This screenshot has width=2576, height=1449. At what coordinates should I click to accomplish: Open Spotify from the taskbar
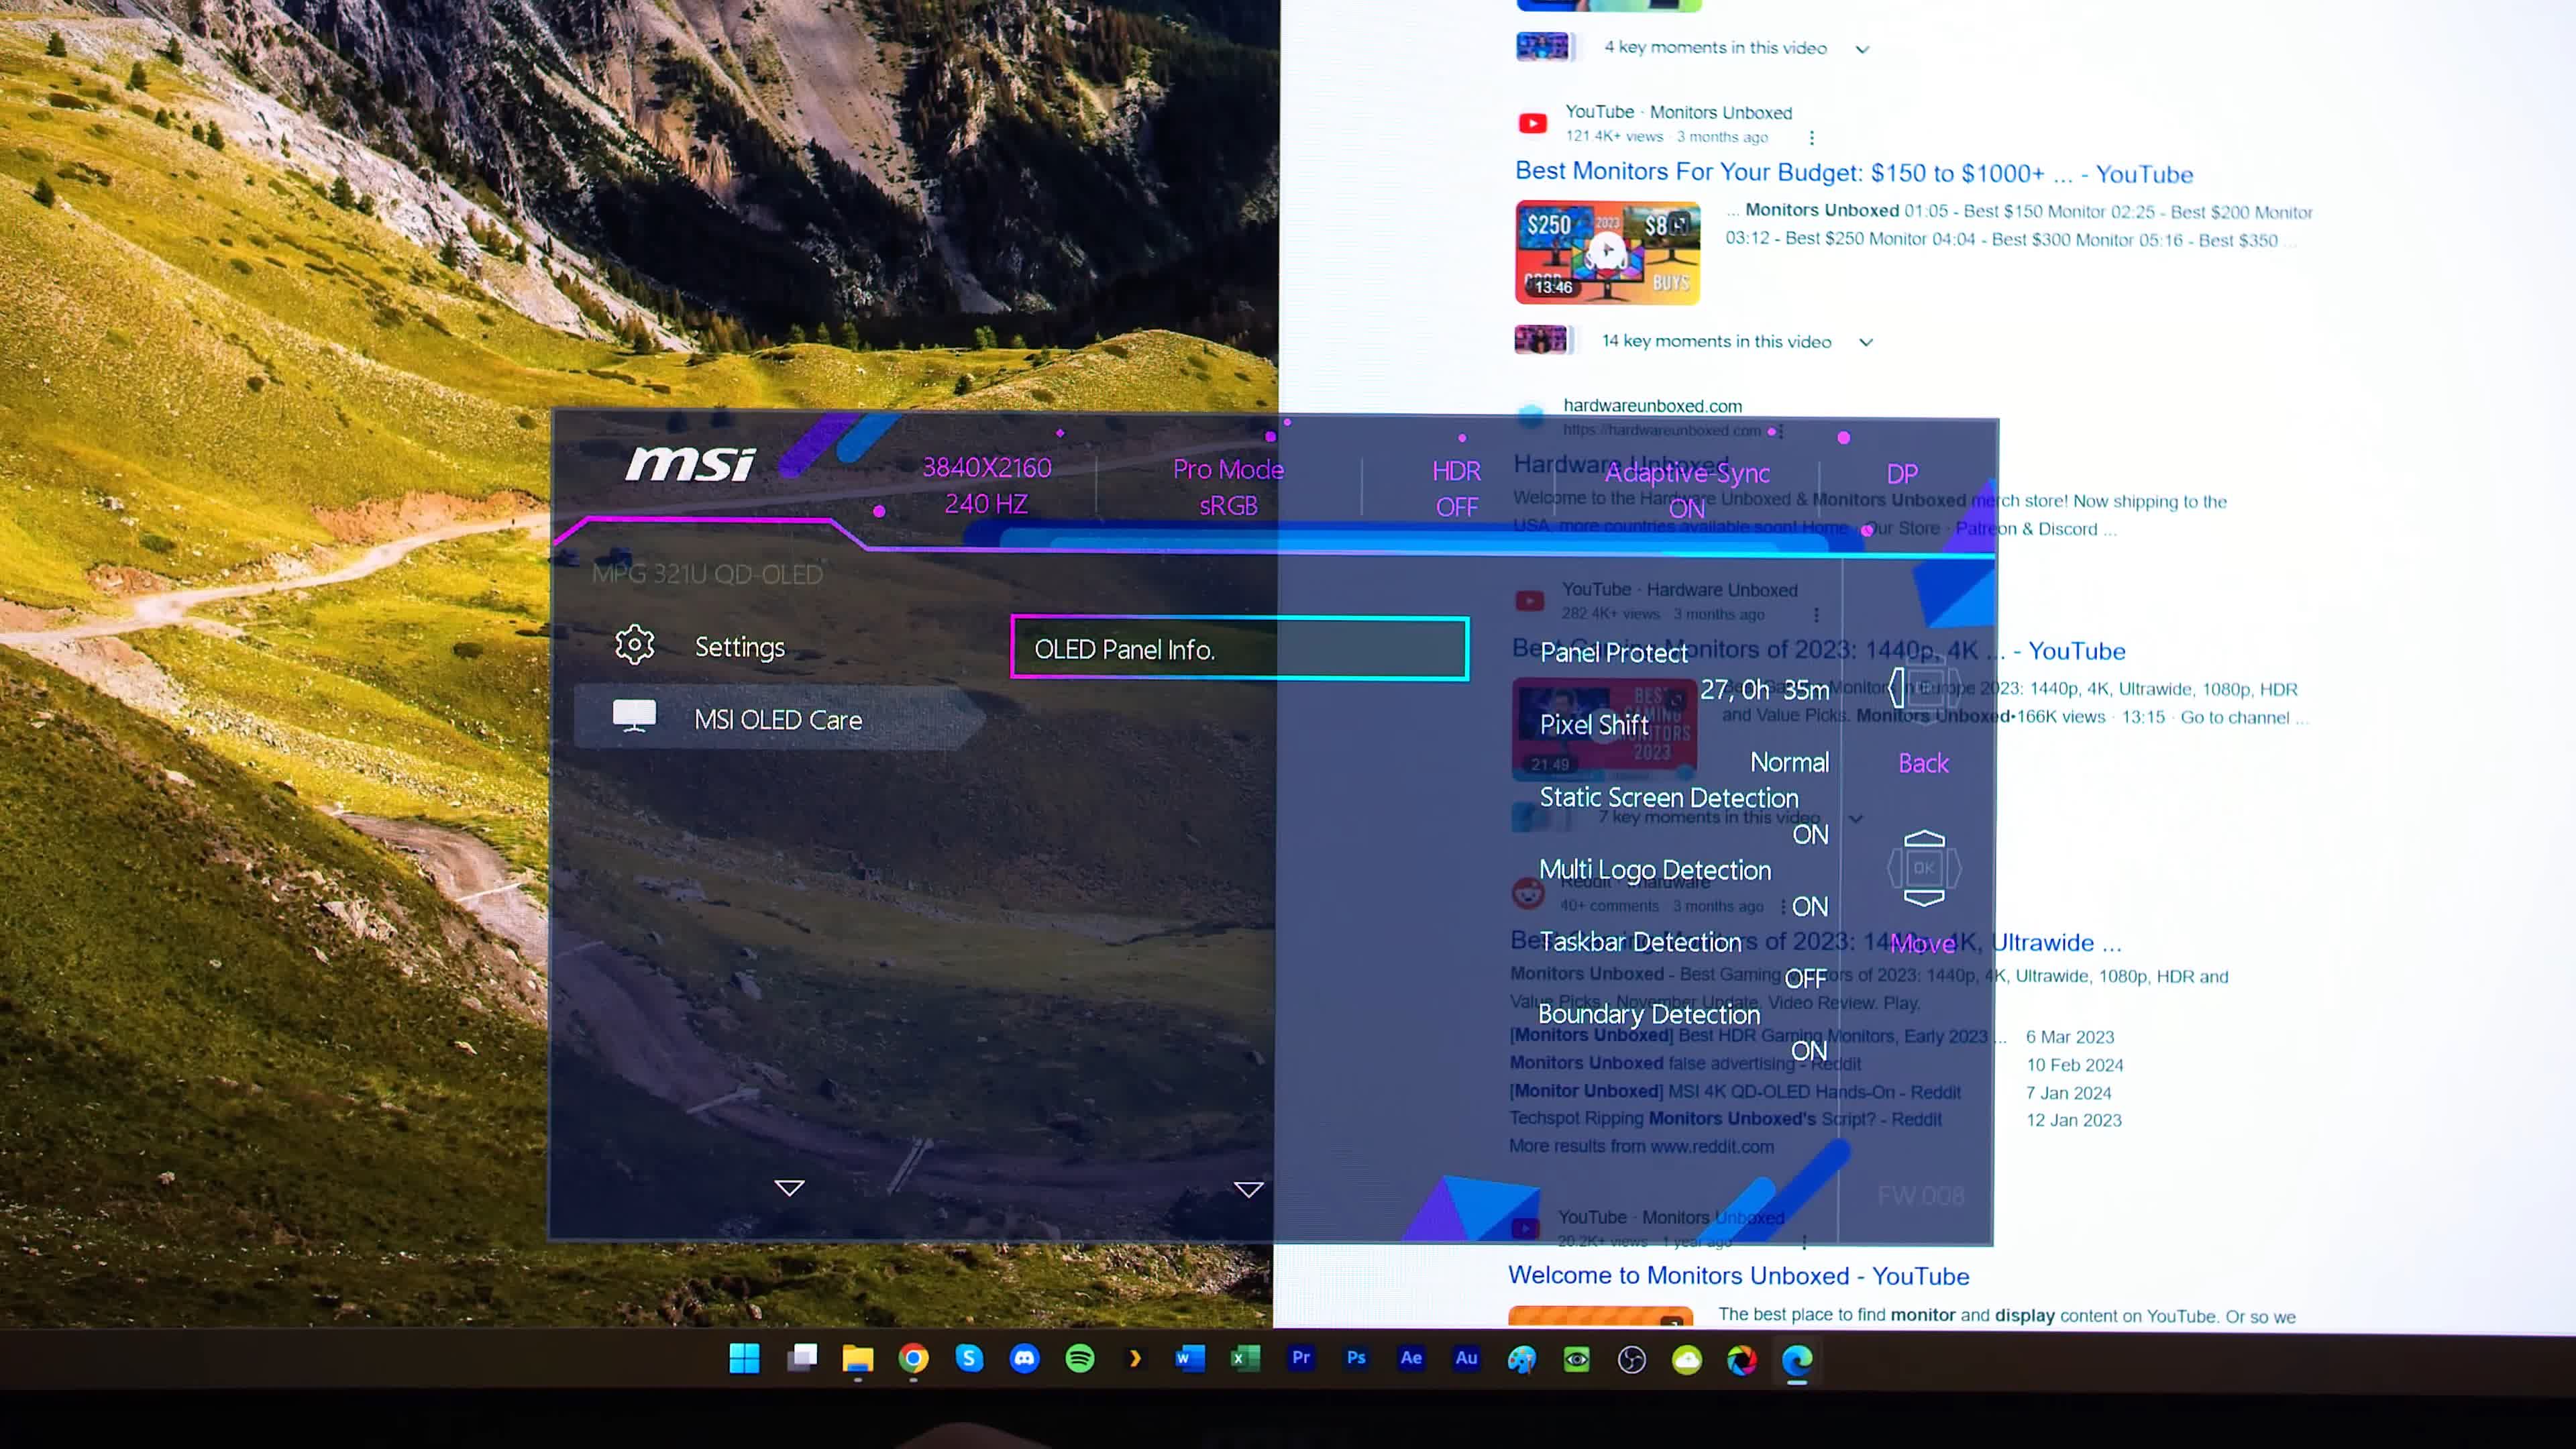tap(1080, 1359)
